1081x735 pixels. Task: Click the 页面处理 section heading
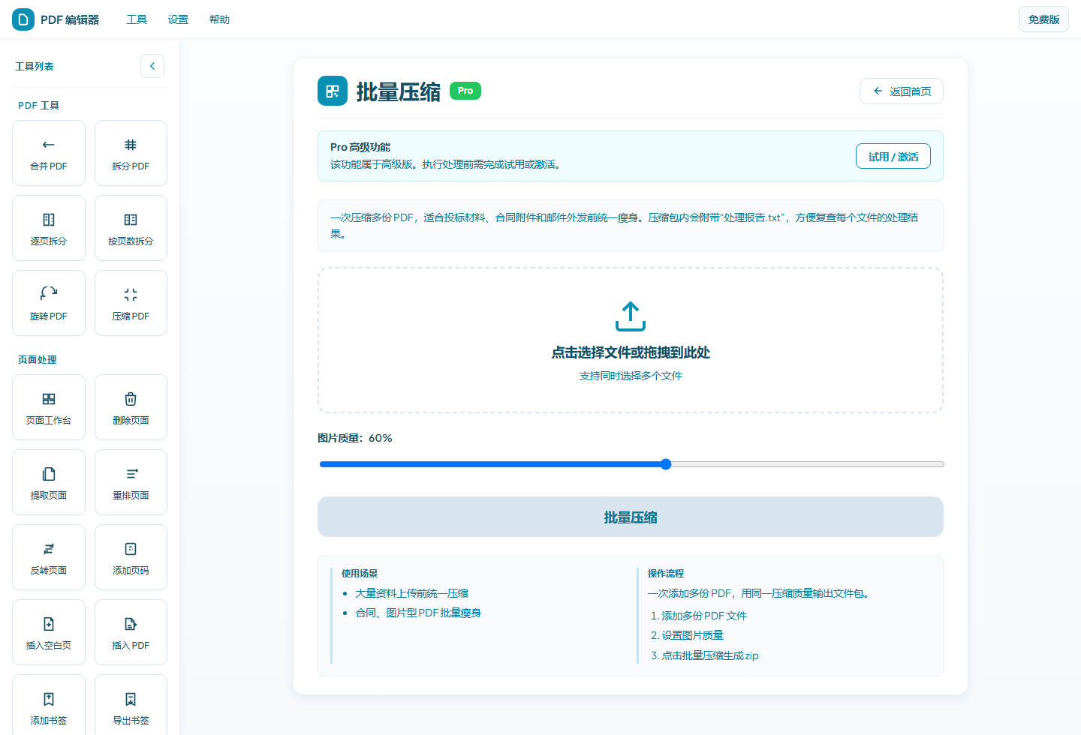(x=38, y=359)
